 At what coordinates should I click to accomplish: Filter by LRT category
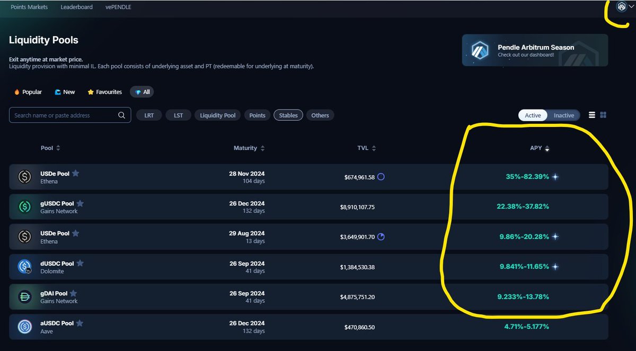[x=149, y=115]
